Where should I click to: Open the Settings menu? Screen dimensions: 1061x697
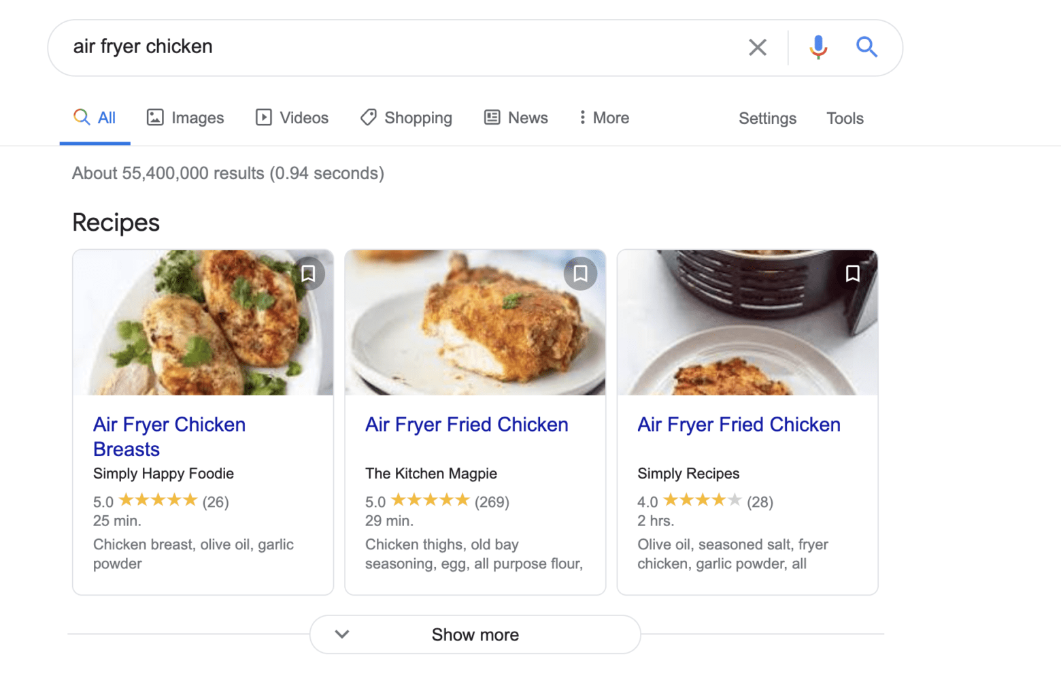(x=767, y=118)
